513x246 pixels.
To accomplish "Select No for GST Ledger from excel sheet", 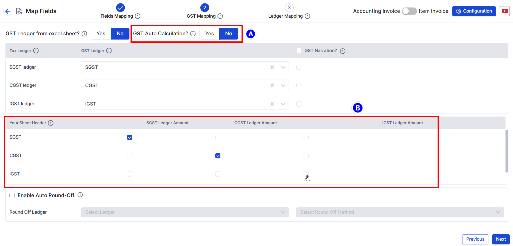I will click(x=120, y=34).
